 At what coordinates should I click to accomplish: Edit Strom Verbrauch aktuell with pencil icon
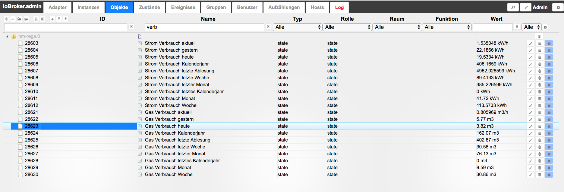531,43
